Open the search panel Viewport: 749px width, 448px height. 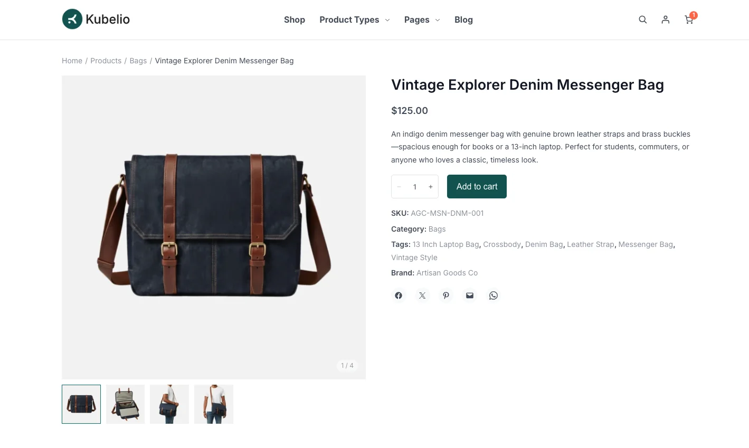point(642,20)
